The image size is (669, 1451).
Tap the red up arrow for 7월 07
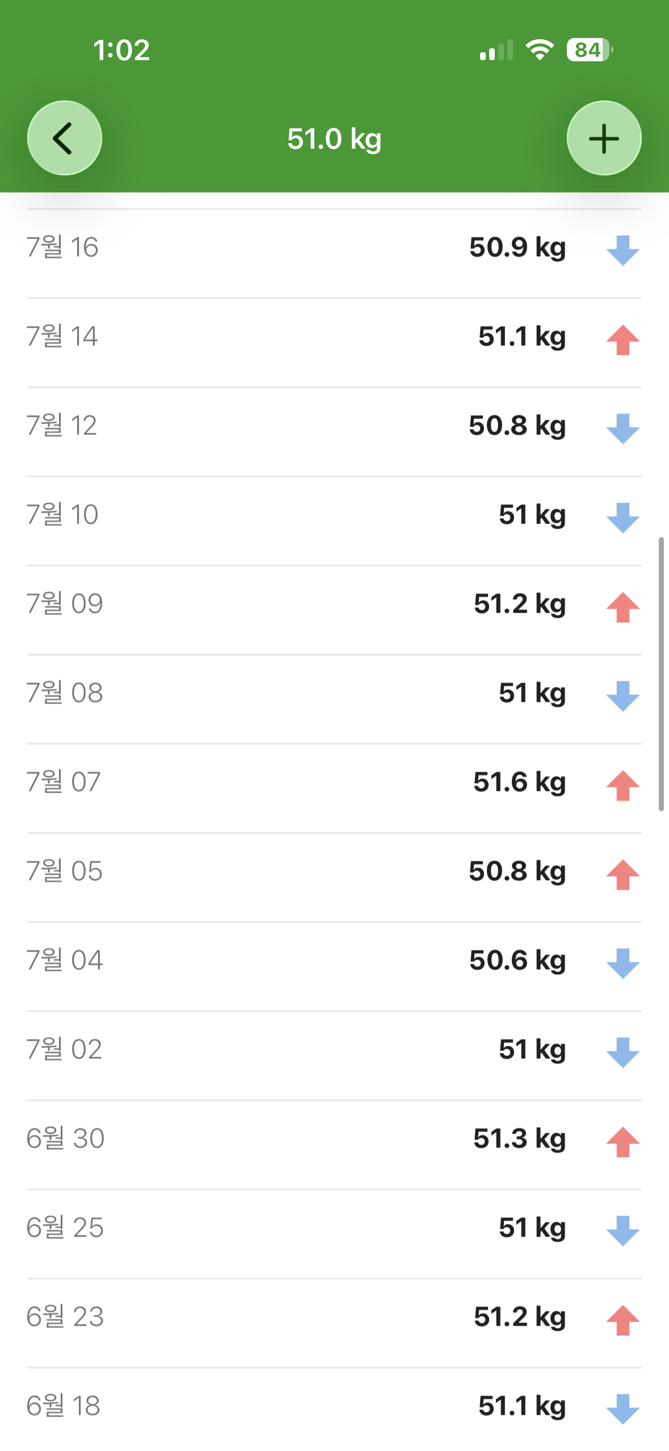tap(622, 785)
